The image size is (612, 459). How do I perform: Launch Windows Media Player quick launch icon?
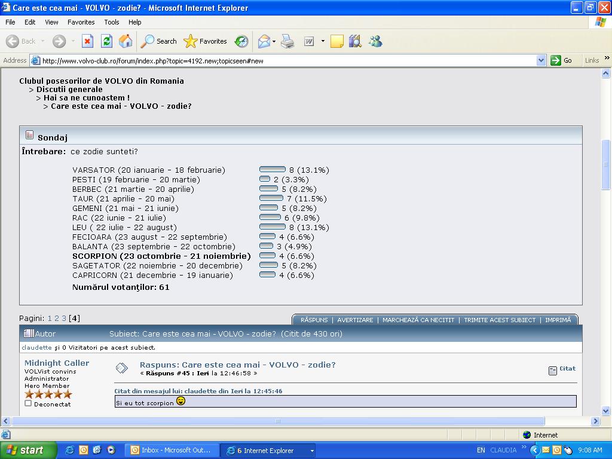[x=111, y=450]
